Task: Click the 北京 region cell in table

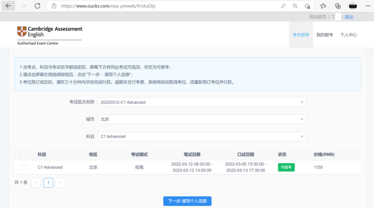Action: [x=93, y=167]
